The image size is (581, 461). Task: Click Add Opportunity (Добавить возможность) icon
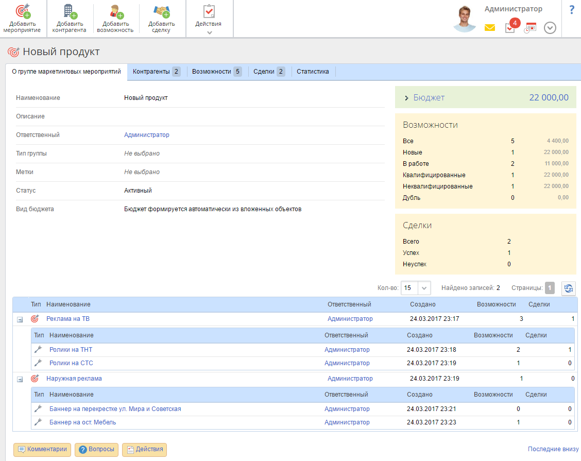point(115,11)
